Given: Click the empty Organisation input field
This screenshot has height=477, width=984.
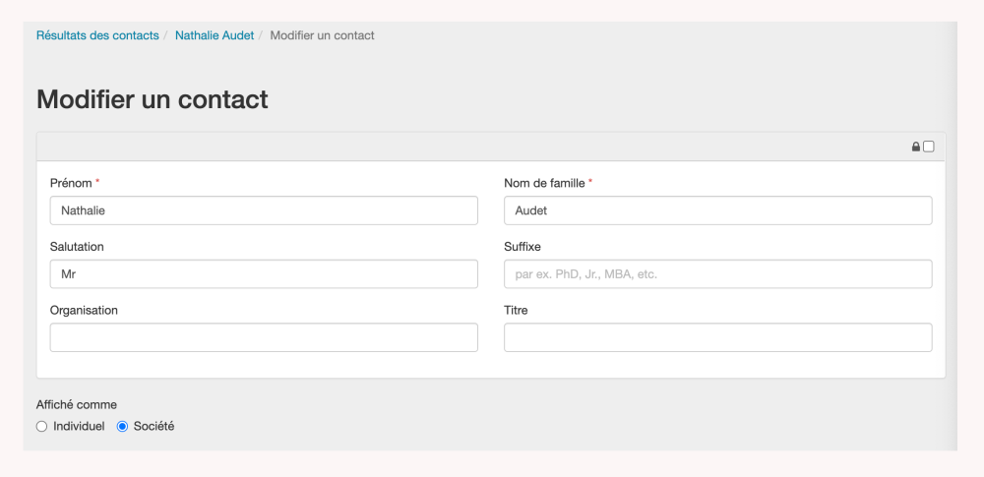Looking at the screenshot, I should [264, 337].
